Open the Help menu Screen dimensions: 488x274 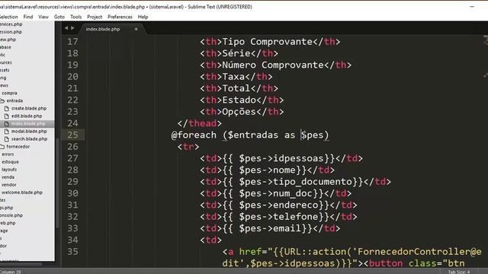click(143, 17)
